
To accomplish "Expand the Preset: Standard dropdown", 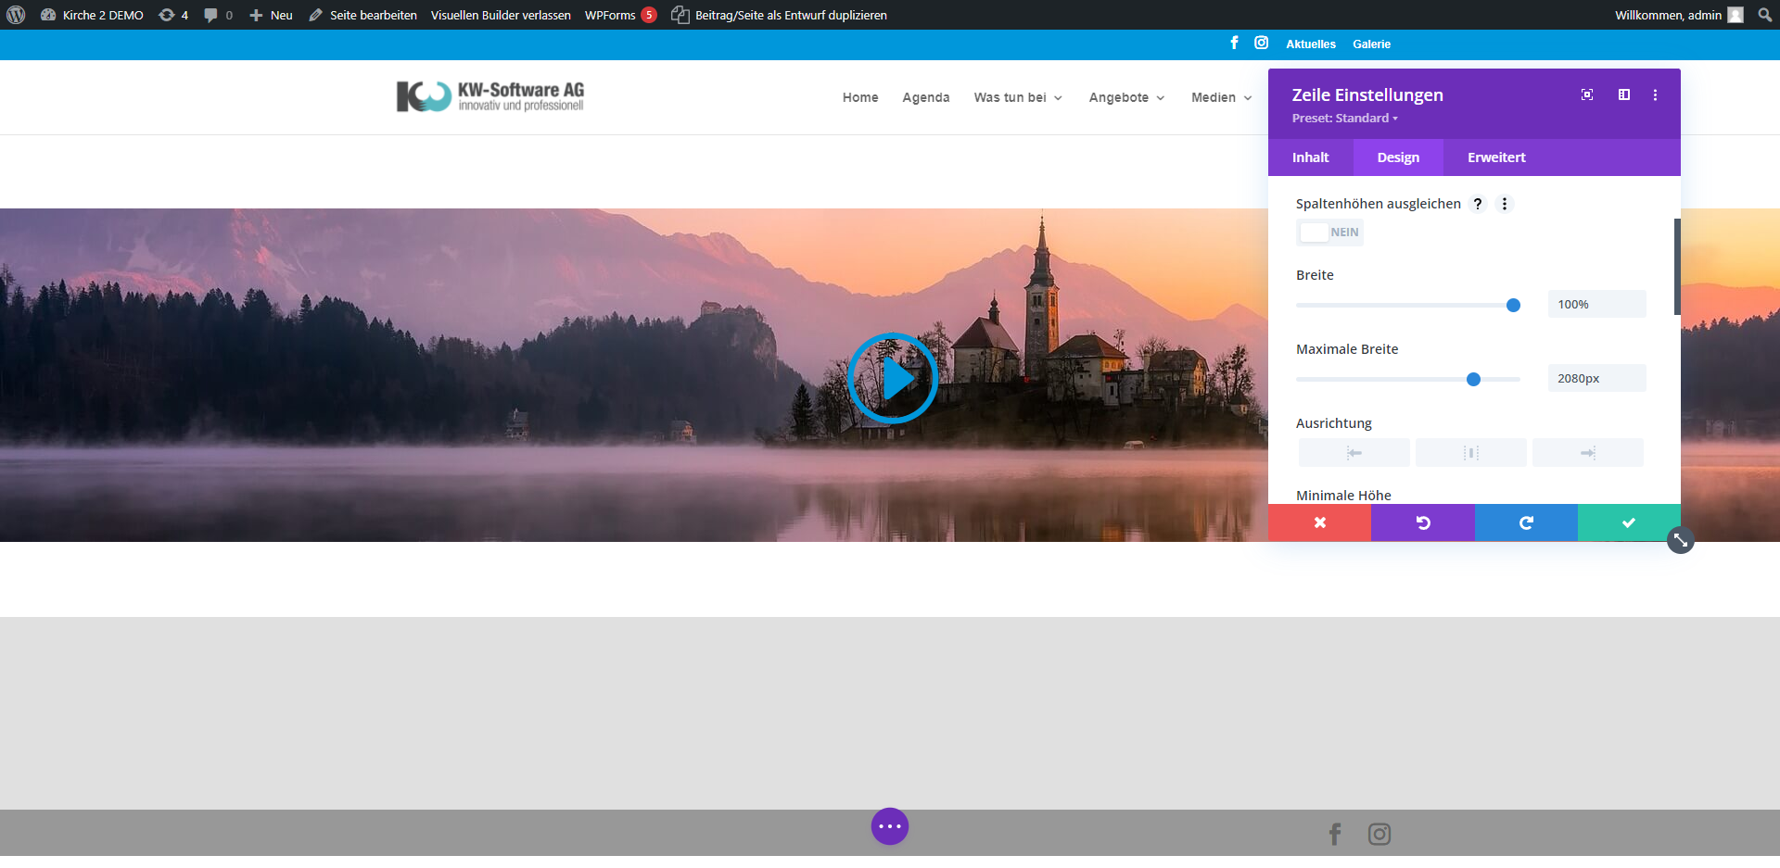I will [x=1344, y=119].
